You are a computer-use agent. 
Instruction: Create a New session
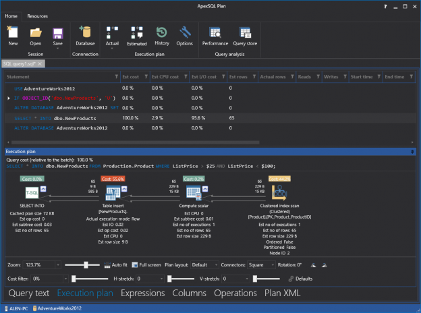13,36
